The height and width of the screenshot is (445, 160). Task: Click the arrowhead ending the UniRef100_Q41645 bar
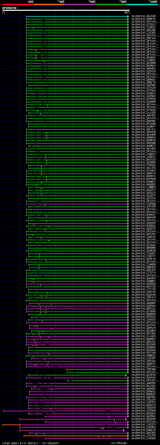point(126,419)
